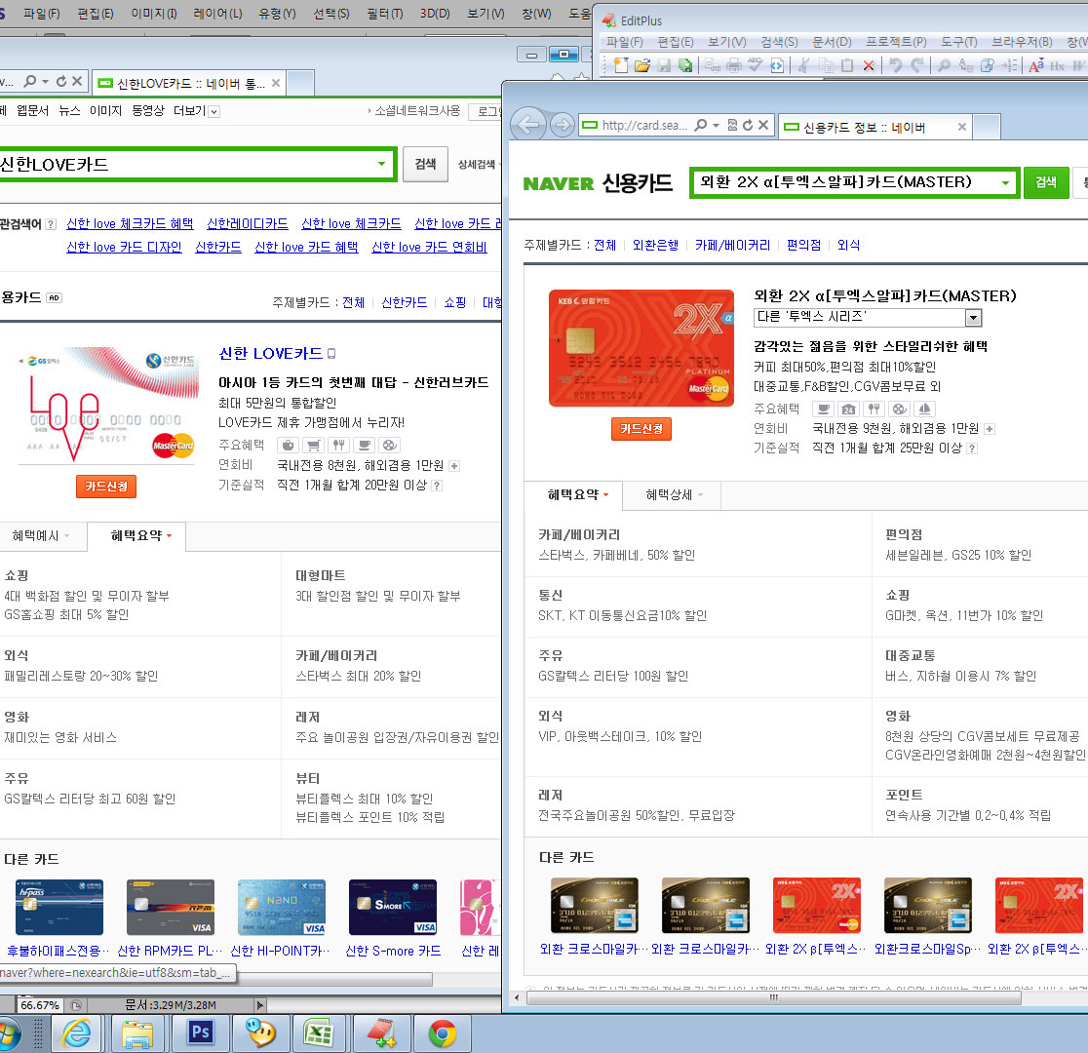Click the Open file icon in EditPlus
Image resolution: width=1088 pixels, height=1053 pixels.
point(642,65)
